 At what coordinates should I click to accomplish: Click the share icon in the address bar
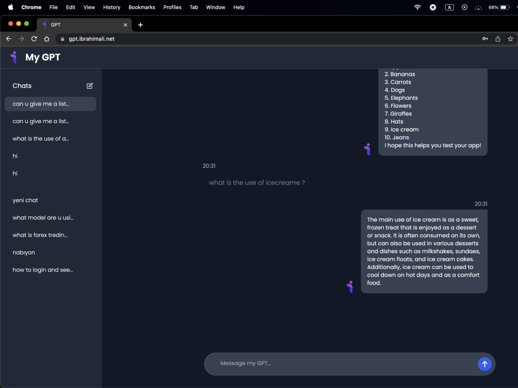[x=497, y=38]
